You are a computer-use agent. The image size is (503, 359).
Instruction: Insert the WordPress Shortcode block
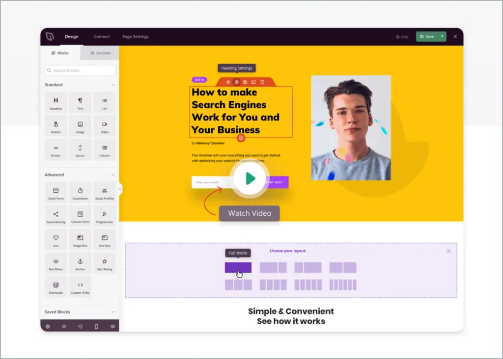(56, 287)
